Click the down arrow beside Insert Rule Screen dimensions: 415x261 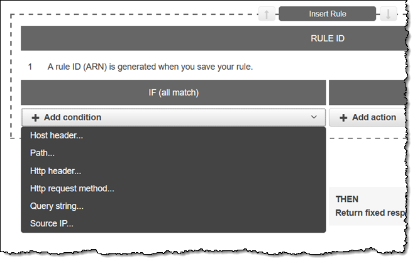pyautogui.click(x=388, y=14)
